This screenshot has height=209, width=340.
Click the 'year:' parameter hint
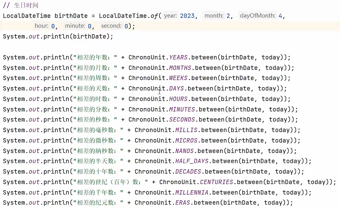[x=170, y=16]
